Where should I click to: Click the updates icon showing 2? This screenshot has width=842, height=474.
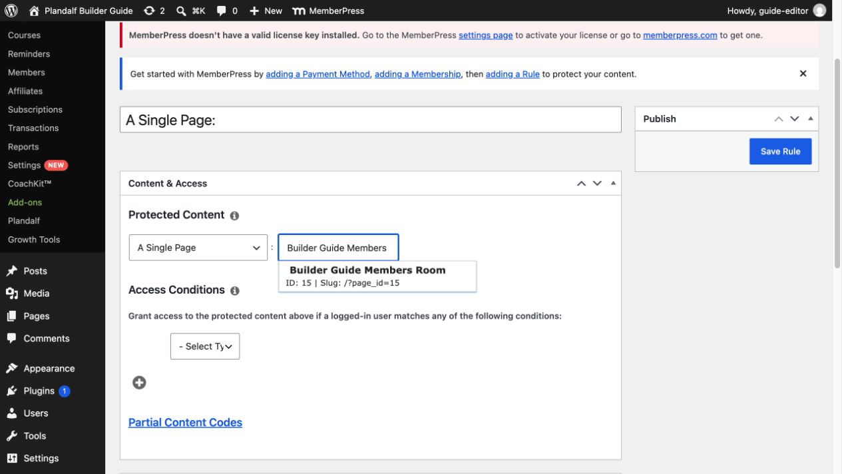pos(149,11)
